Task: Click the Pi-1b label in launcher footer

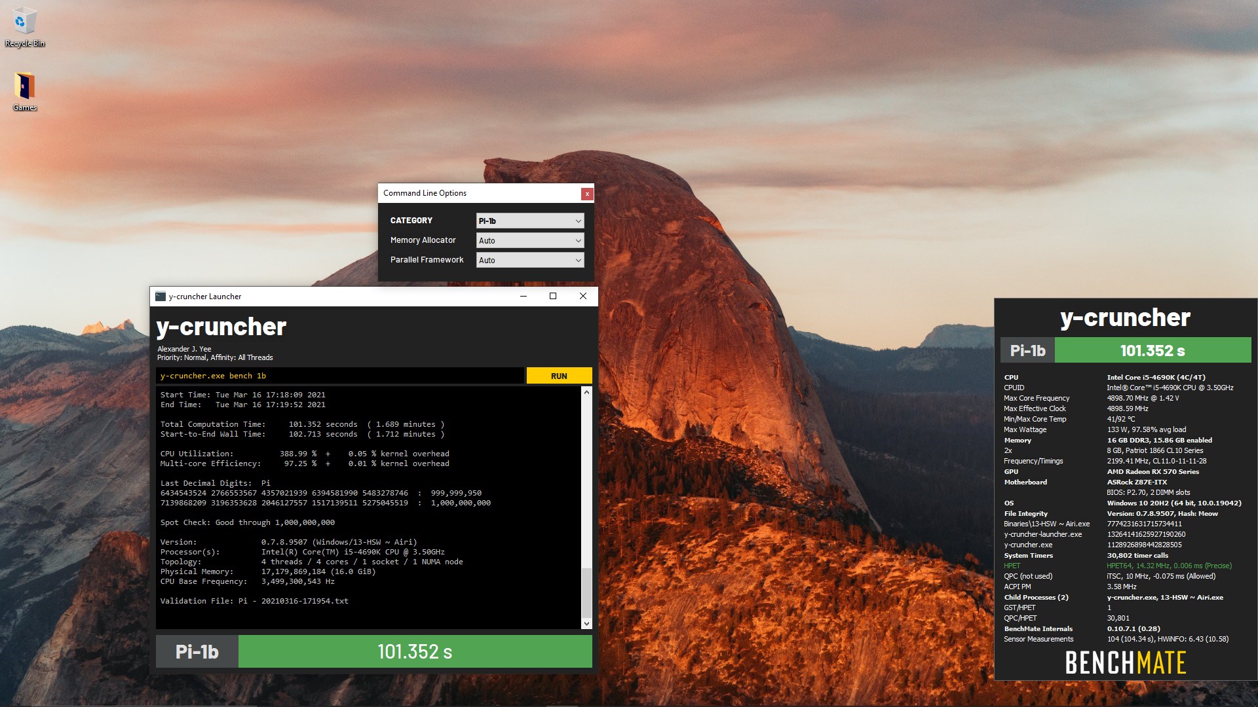Action: coord(197,651)
